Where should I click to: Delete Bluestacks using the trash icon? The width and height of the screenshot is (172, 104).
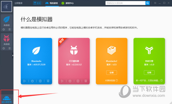(x=48, y=81)
